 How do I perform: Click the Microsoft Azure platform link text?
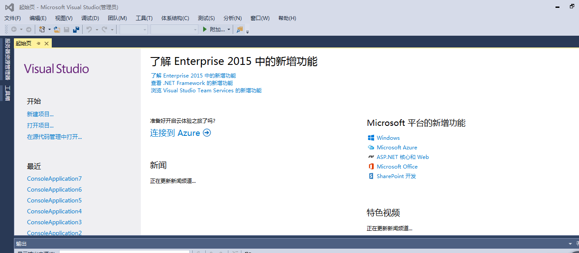tap(397, 147)
